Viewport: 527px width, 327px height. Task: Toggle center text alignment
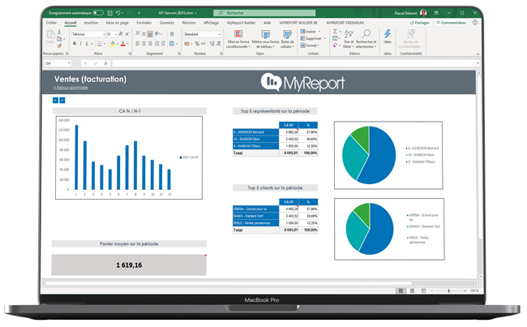coord(144,43)
